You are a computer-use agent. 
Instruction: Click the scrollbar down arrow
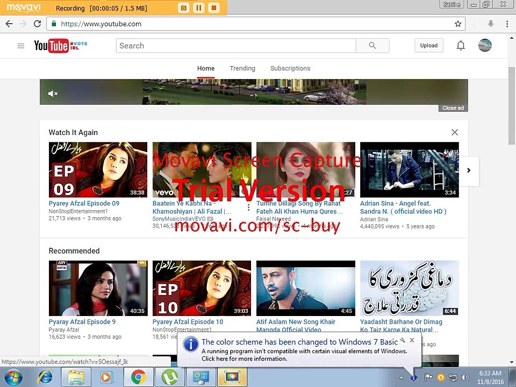[x=511, y=362]
